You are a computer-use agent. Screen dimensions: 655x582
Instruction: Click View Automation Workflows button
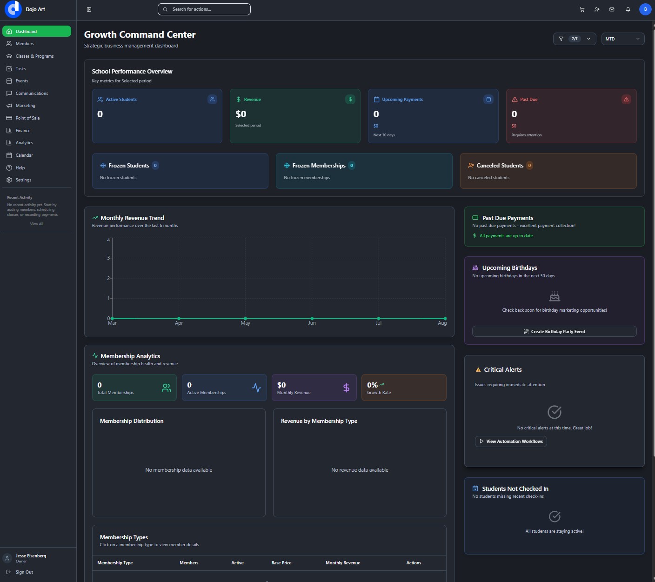tap(511, 442)
